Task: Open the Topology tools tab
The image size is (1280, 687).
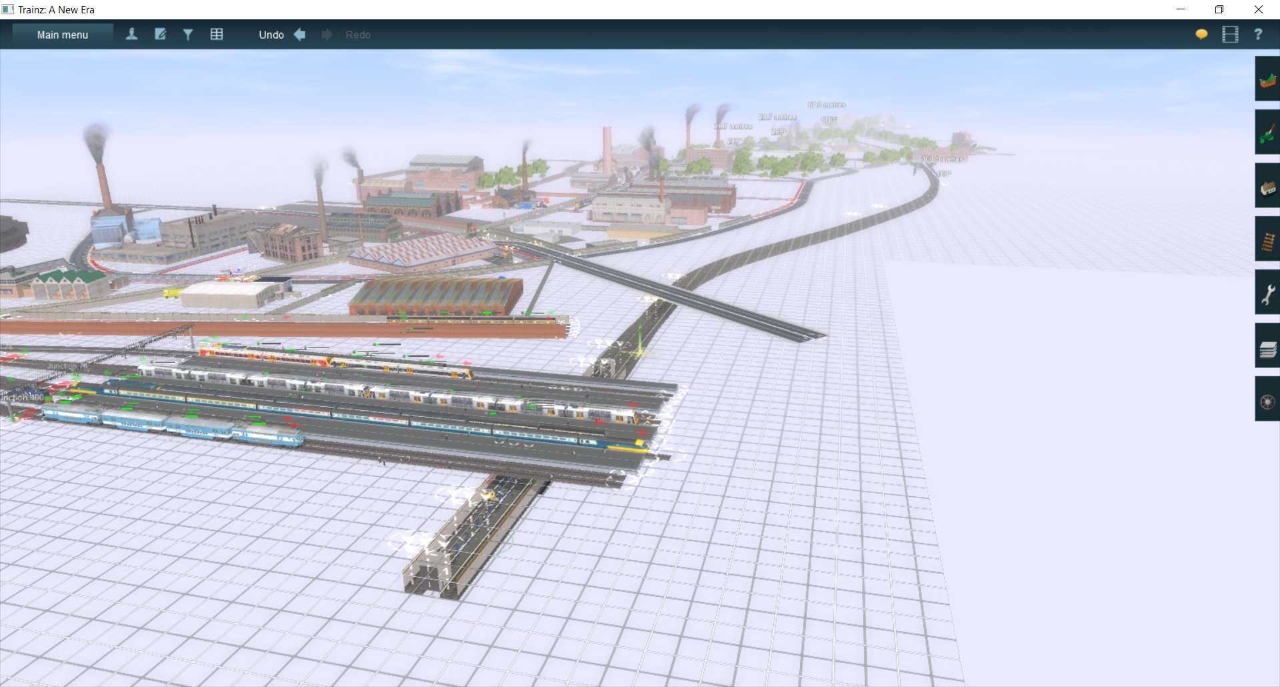Action: [1267, 79]
